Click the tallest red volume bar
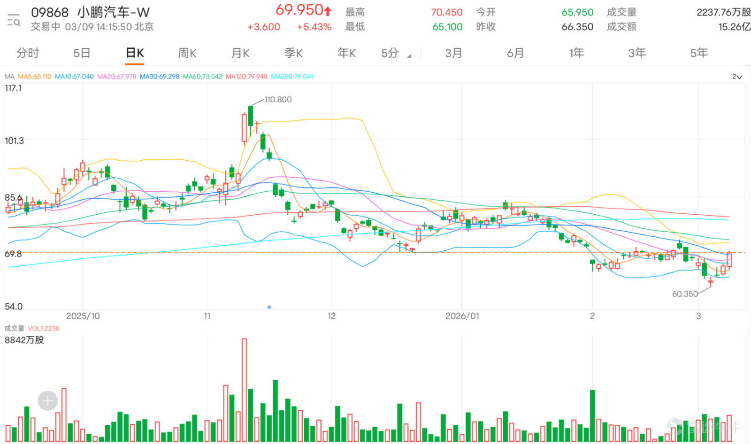Image resolution: width=751 pixels, height=444 pixels. 244,390
